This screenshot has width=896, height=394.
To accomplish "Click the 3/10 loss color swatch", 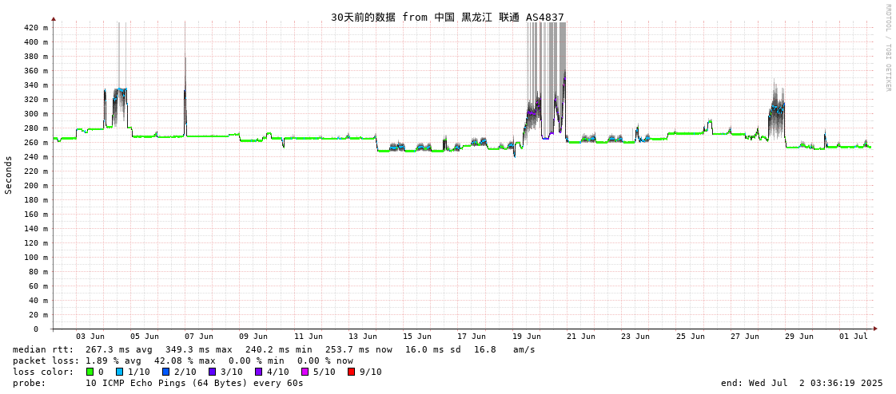I will [x=212, y=372].
